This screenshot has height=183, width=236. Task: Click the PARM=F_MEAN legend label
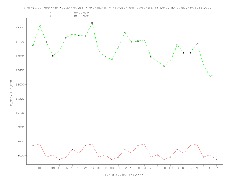[80, 16]
